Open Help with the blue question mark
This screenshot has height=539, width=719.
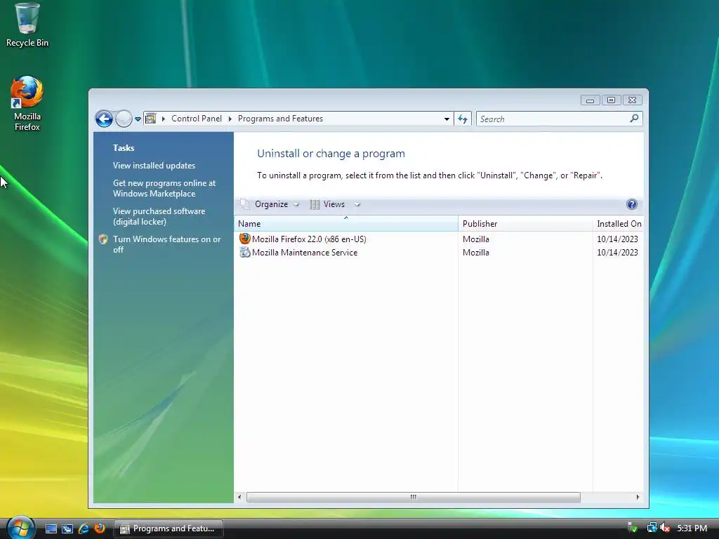point(631,204)
